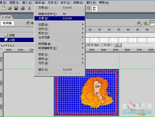Click the Cut scissors icon

tap(29, 8)
